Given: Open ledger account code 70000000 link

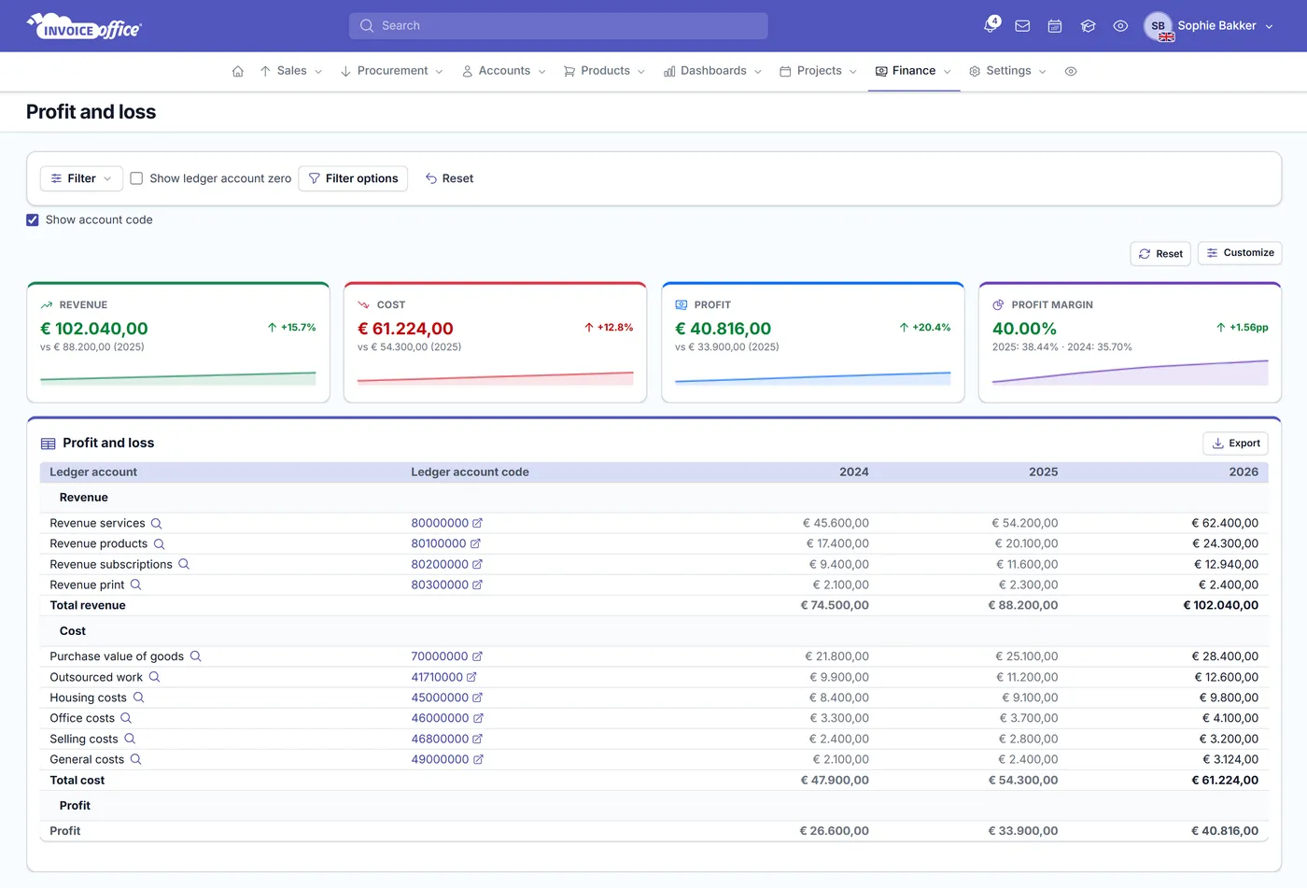Looking at the screenshot, I should tap(447, 656).
